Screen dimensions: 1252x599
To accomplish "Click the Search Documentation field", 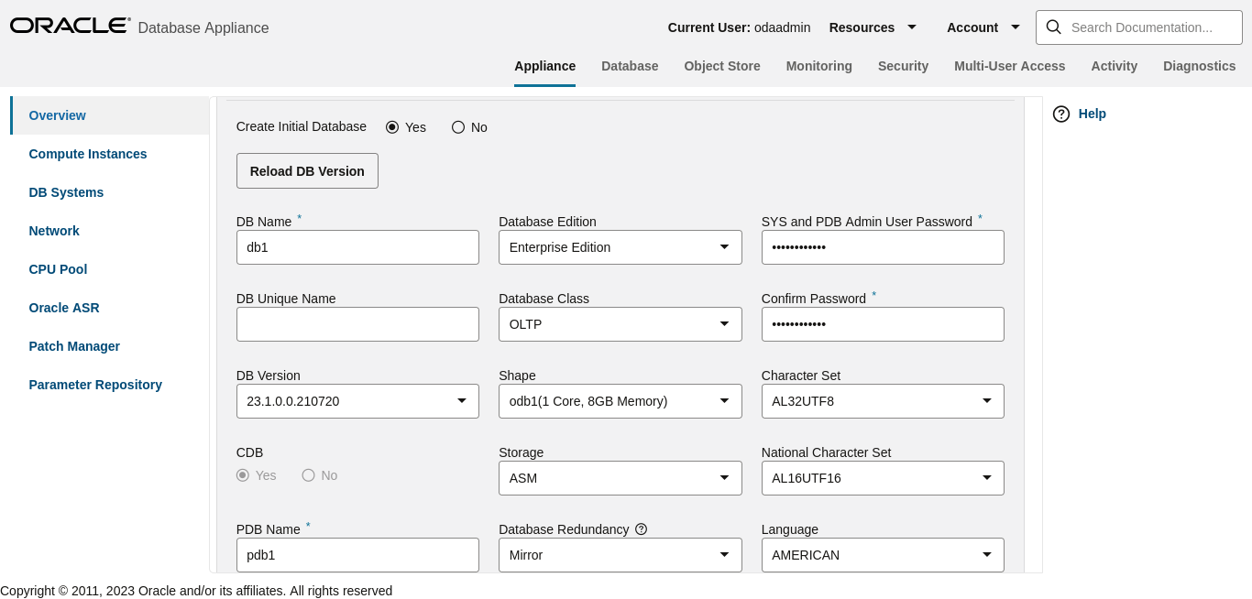I will (1149, 27).
